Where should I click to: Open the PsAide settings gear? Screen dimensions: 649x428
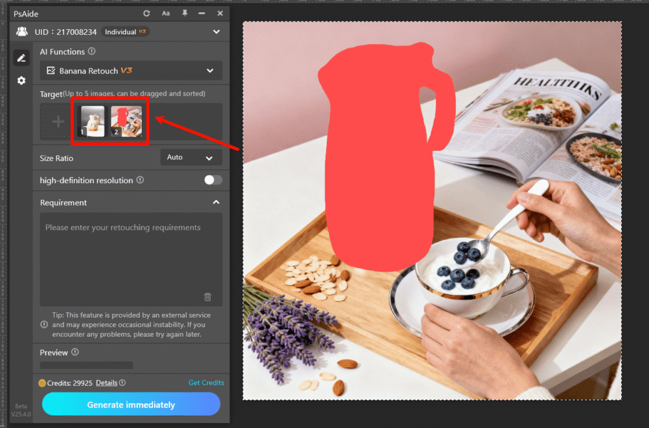21,81
